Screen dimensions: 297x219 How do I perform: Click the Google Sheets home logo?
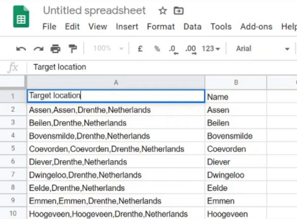point(21,17)
